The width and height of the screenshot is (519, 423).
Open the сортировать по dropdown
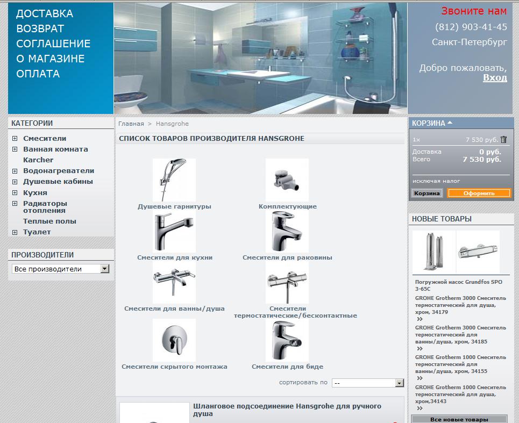(368, 383)
